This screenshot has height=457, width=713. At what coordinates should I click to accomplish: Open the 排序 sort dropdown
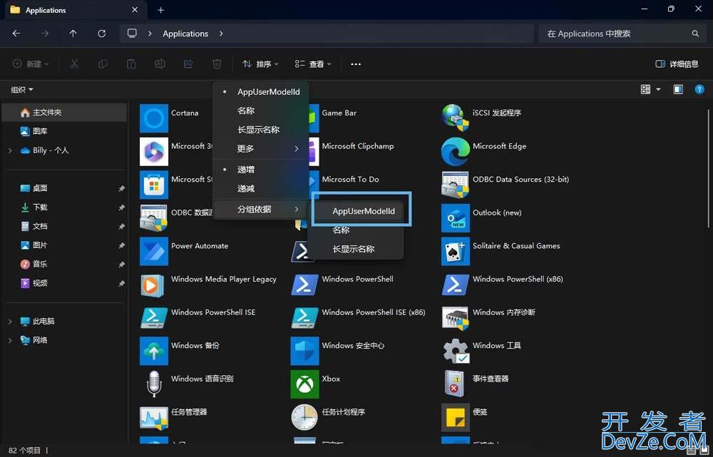[x=260, y=64]
